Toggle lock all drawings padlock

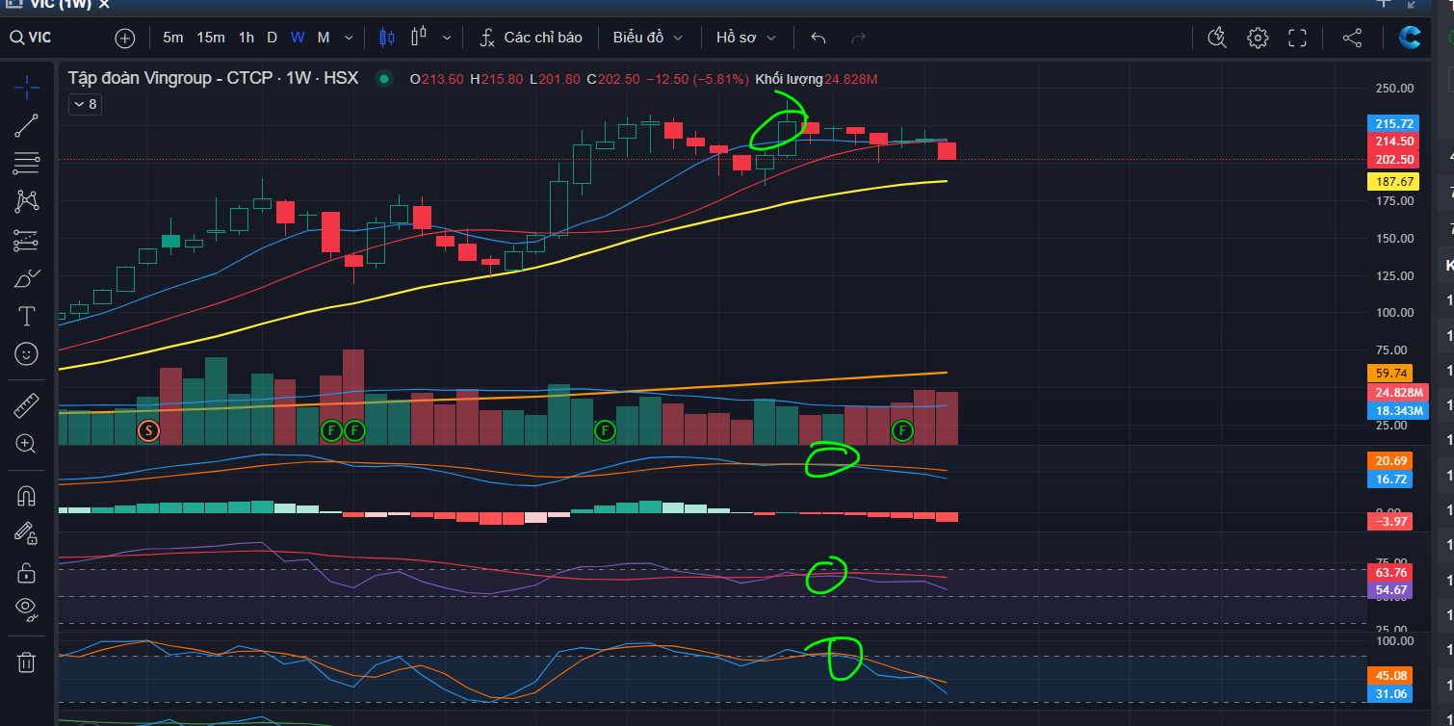27,572
